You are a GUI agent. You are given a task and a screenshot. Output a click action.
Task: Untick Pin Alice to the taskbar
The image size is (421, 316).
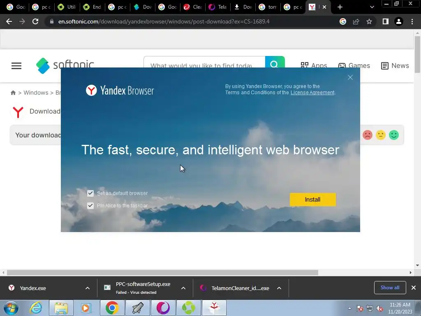(x=90, y=206)
